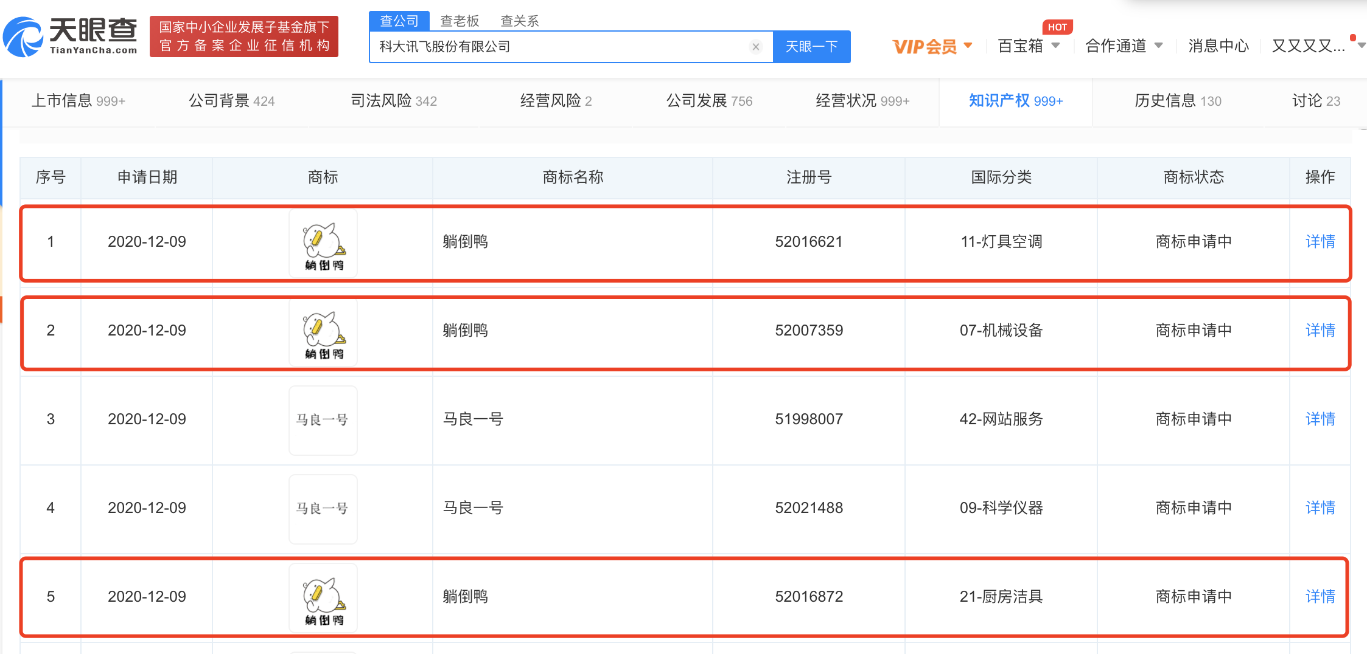Open 马良一号 trademark image in row 4
The width and height of the screenshot is (1367, 654).
tap(323, 509)
